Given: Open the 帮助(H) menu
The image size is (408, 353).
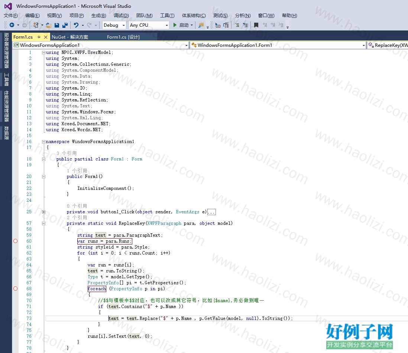Looking at the screenshot, I should [x=289, y=15].
